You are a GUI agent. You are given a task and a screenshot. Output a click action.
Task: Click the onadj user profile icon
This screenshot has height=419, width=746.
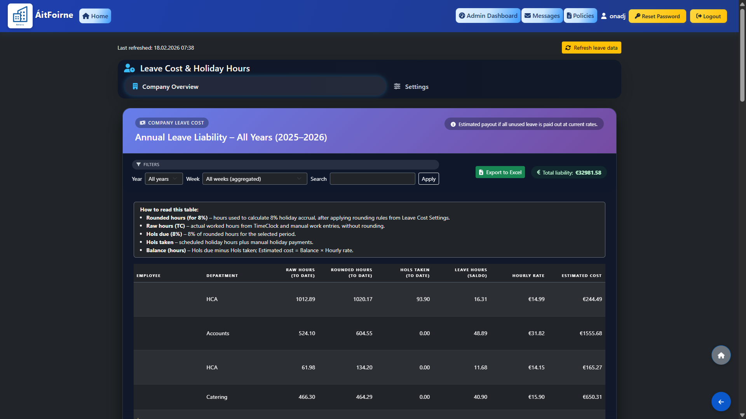coord(604,16)
